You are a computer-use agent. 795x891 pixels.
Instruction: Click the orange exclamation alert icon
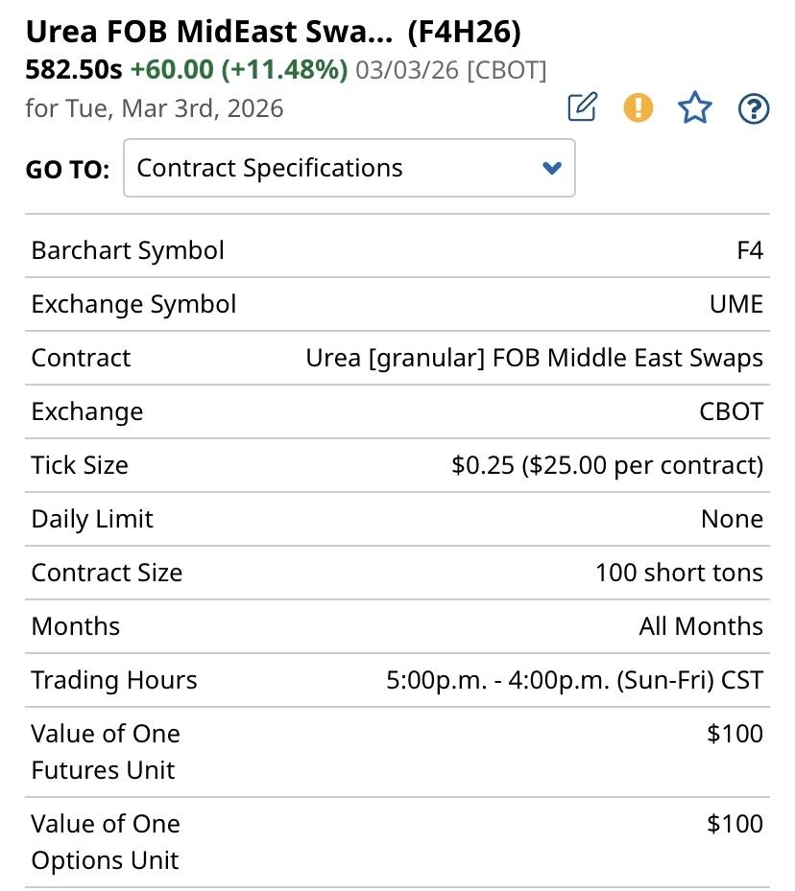tap(638, 107)
